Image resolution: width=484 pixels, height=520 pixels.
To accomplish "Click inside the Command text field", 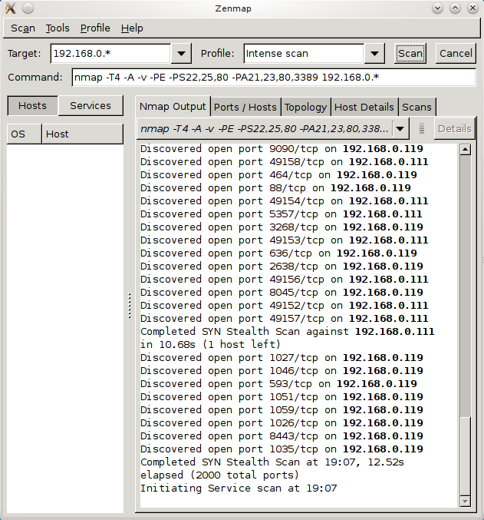I will click(273, 78).
